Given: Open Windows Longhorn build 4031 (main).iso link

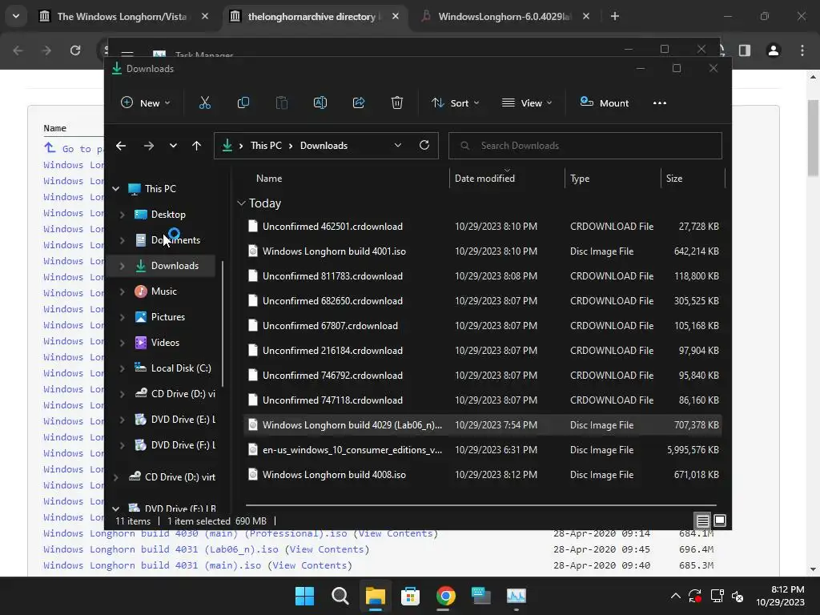Looking at the screenshot, I should tap(151, 565).
